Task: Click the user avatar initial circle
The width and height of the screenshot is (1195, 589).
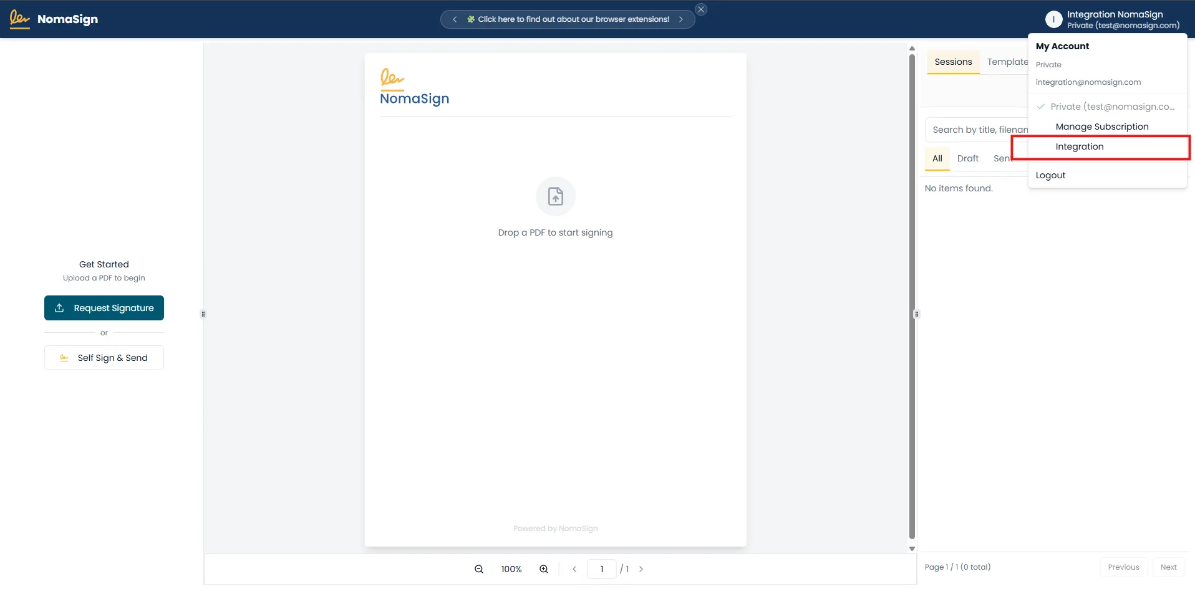Action: [x=1054, y=19]
